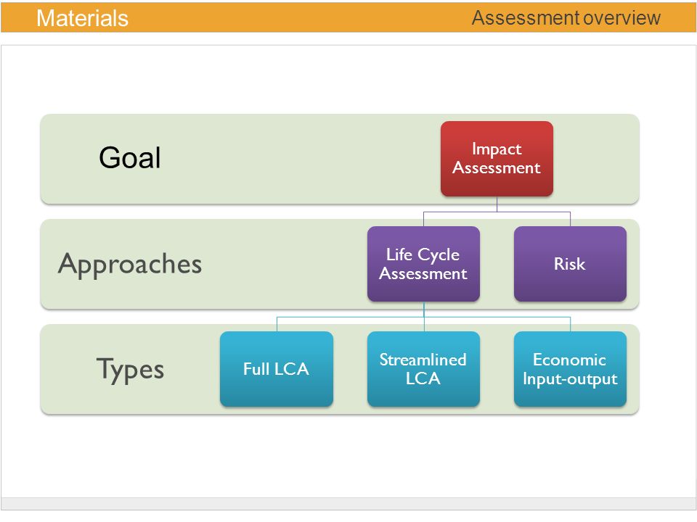Click the Assessment overview header text
The height and width of the screenshot is (522, 697).
(566, 17)
